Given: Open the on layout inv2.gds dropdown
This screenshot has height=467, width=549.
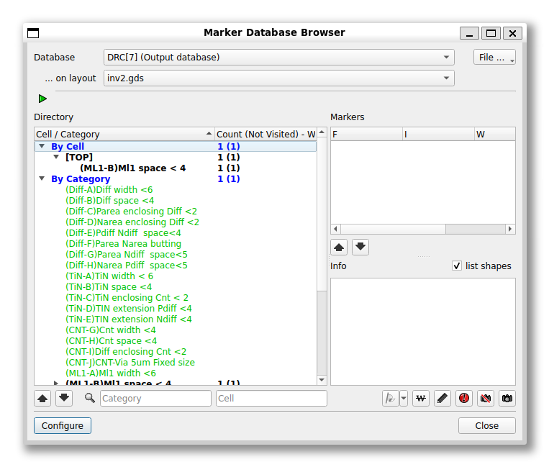Looking at the screenshot, I should click(279, 78).
